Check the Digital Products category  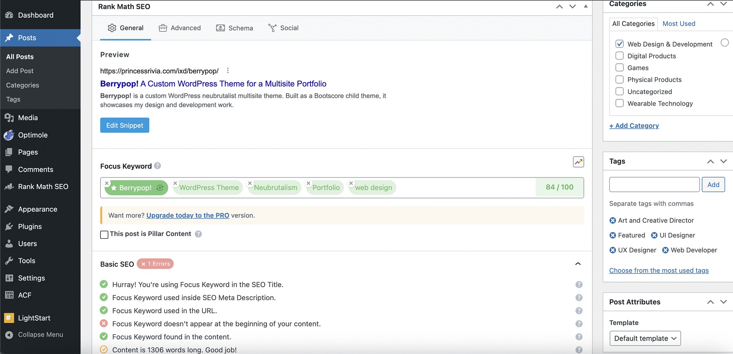tap(620, 56)
